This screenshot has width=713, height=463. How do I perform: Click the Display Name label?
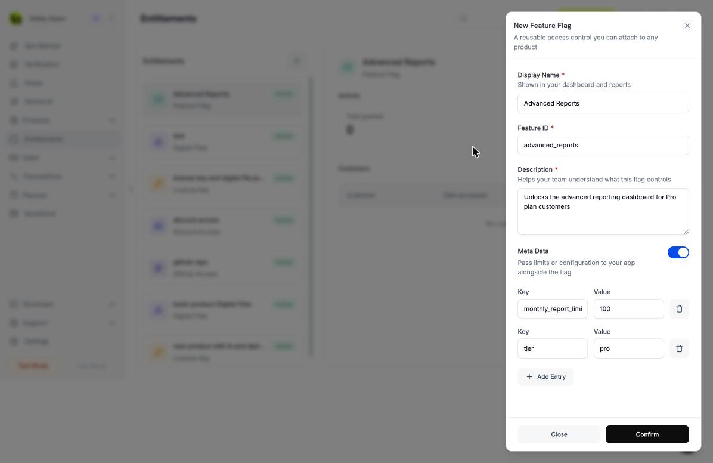click(x=538, y=75)
